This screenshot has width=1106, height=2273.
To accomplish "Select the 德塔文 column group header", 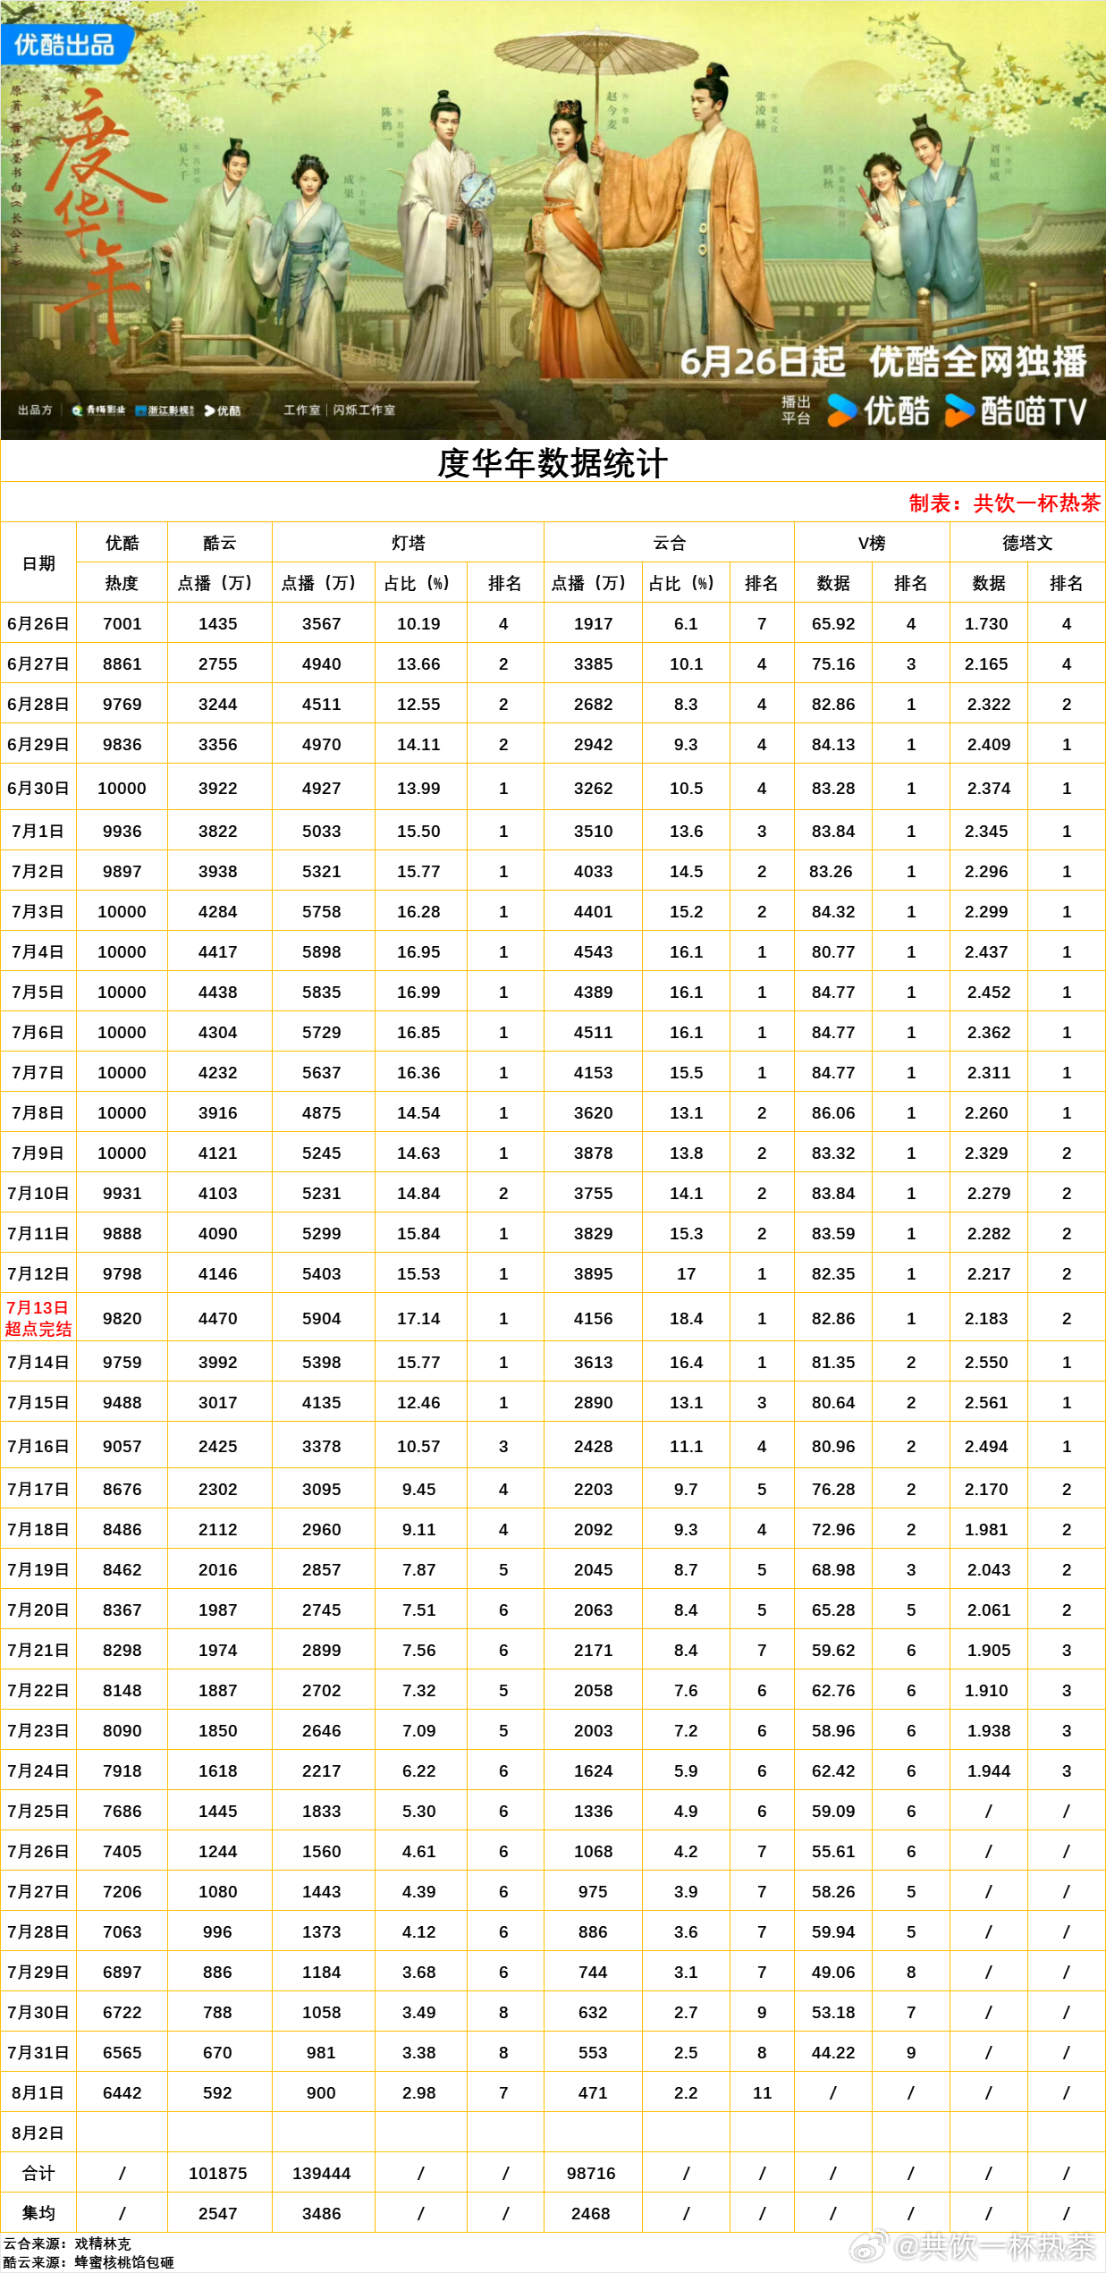I will coord(1027,543).
